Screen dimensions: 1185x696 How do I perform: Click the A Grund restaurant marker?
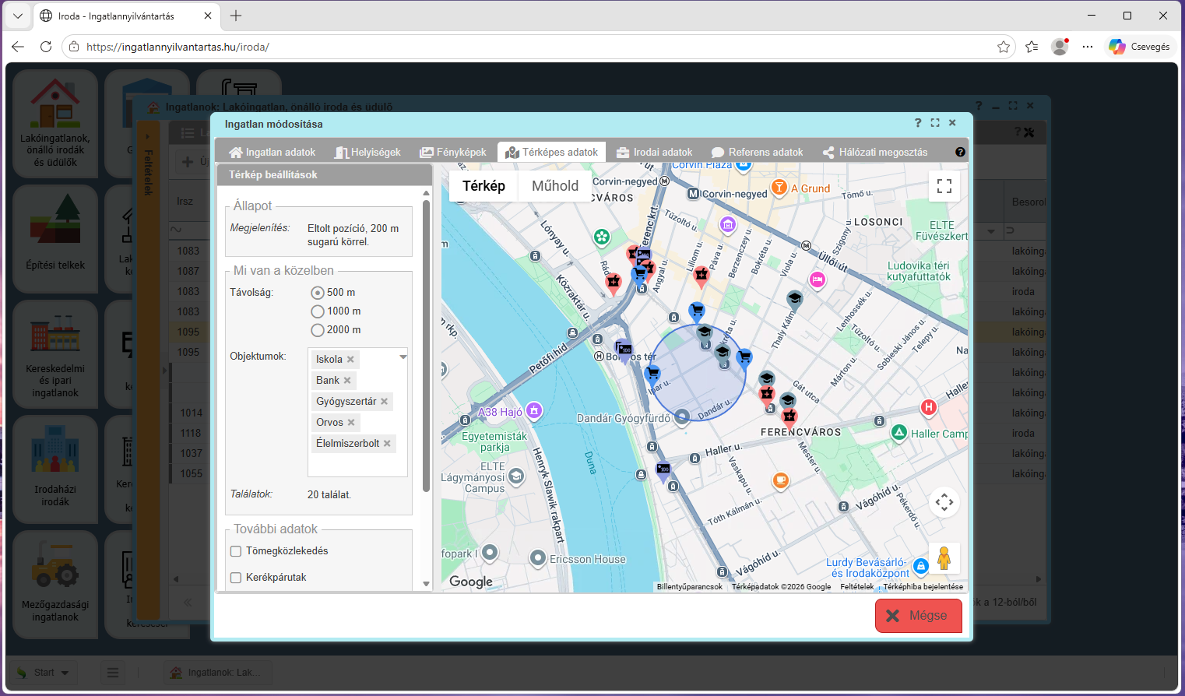coord(779,187)
